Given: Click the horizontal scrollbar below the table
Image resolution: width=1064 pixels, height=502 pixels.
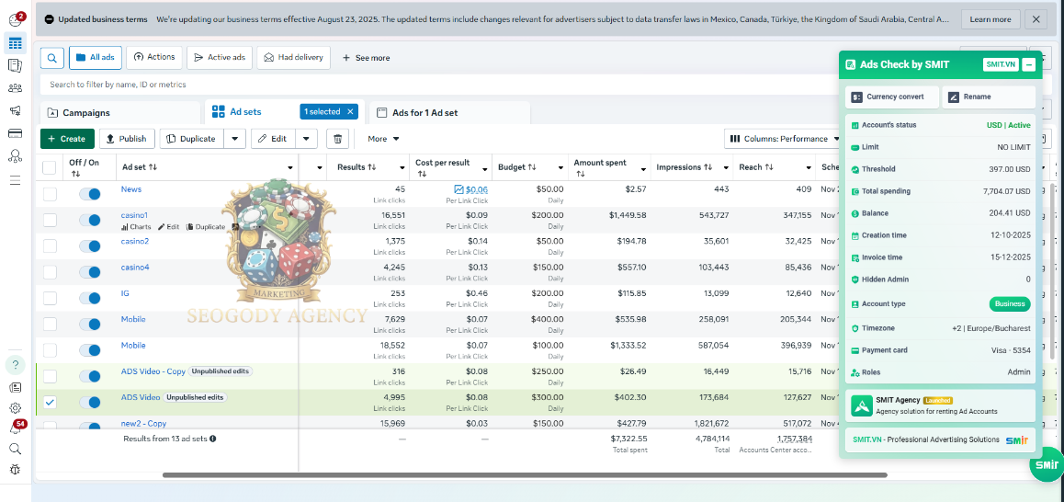Looking at the screenshot, I should [525, 474].
